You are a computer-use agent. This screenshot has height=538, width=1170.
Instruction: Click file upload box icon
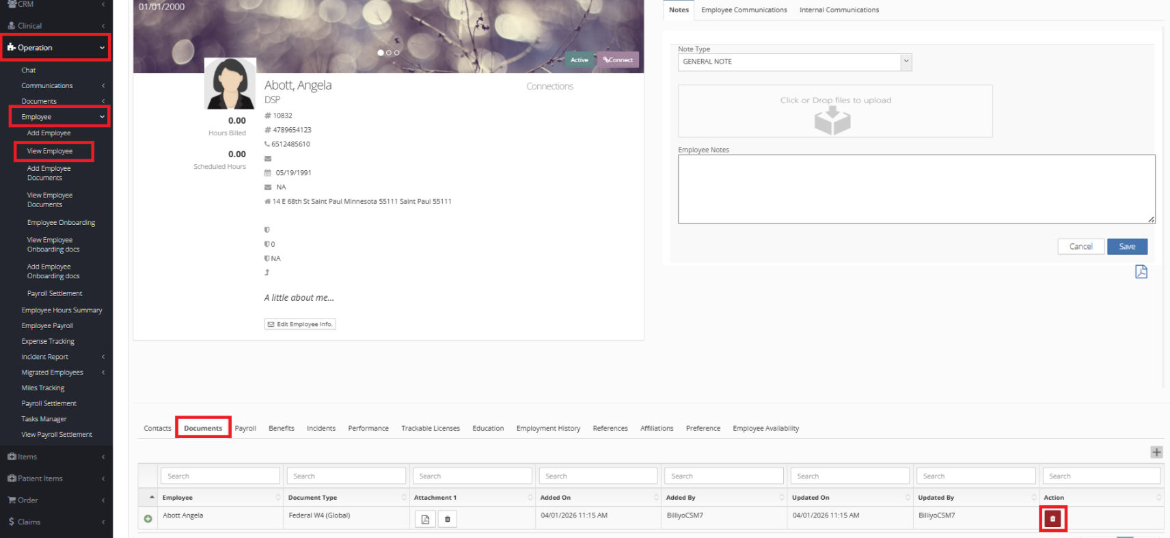pyautogui.click(x=832, y=120)
